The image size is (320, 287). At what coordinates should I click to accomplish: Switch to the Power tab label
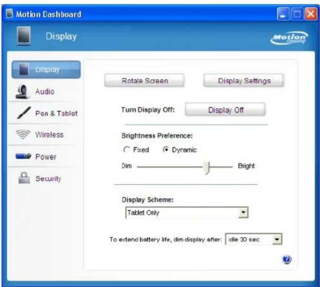coord(46,157)
